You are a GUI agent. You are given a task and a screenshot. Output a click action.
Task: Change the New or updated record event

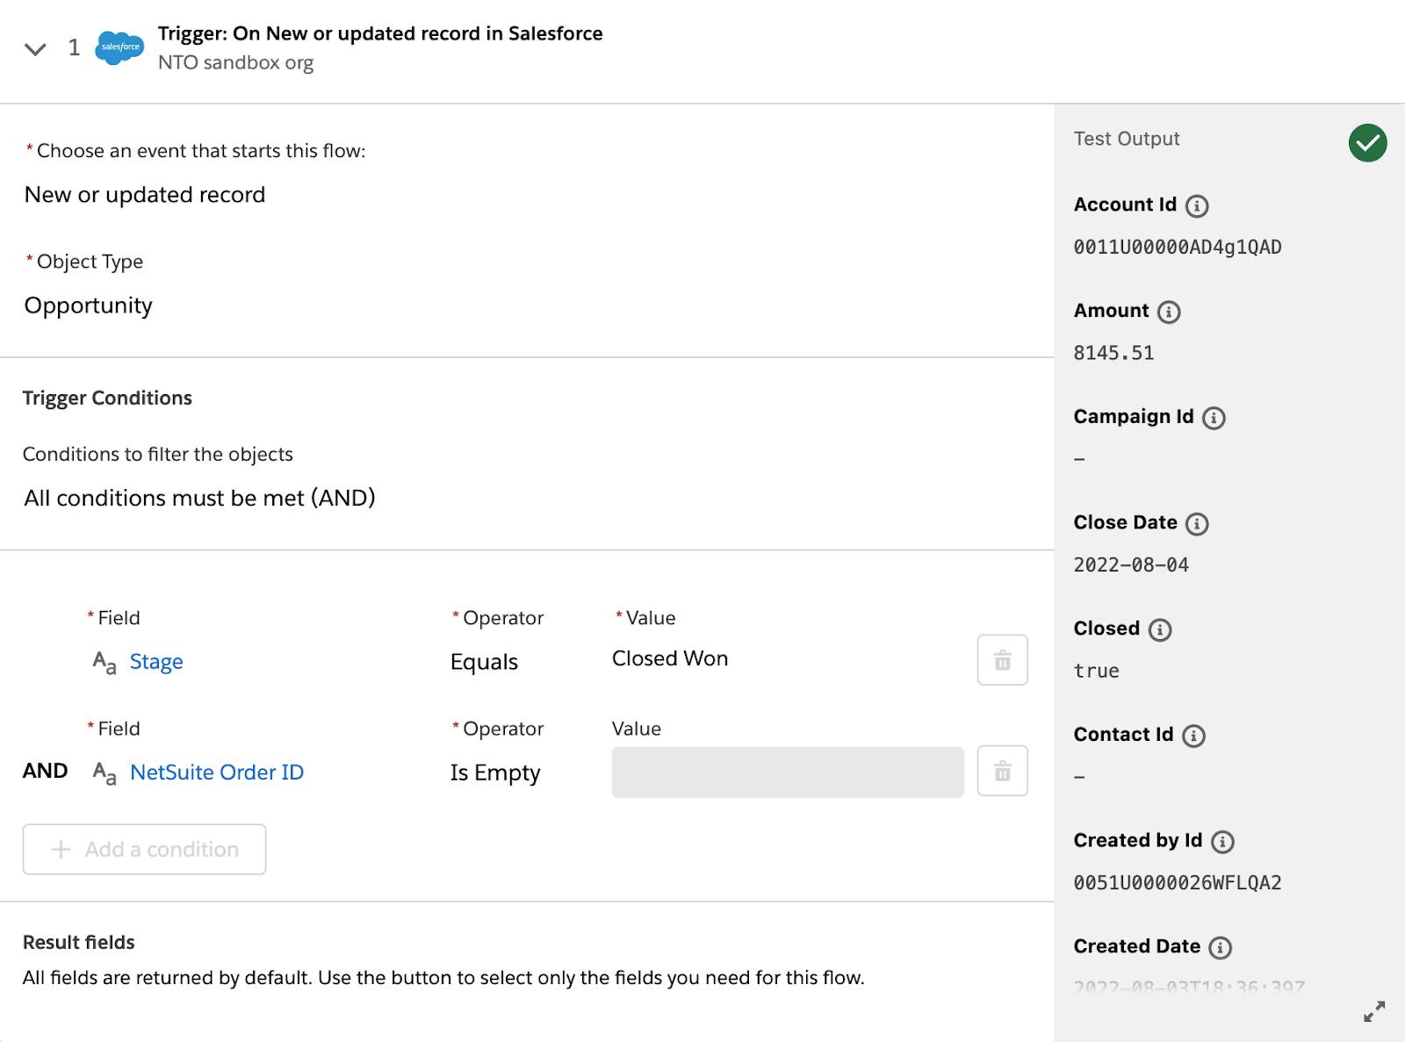pyautogui.click(x=145, y=195)
